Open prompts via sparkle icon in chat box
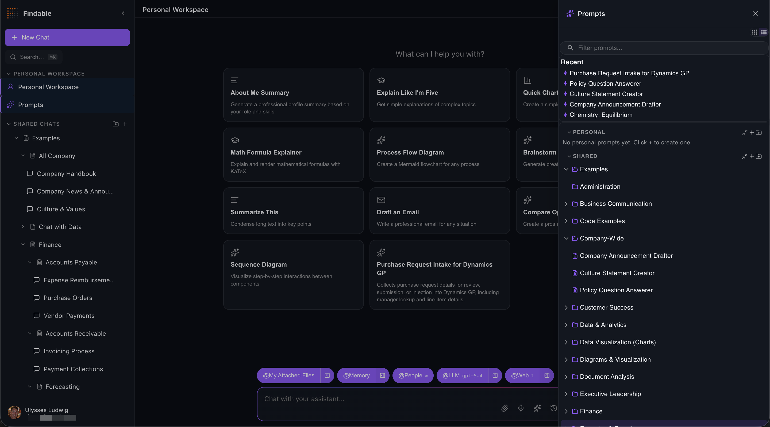770x427 pixels. pos(537,408)
